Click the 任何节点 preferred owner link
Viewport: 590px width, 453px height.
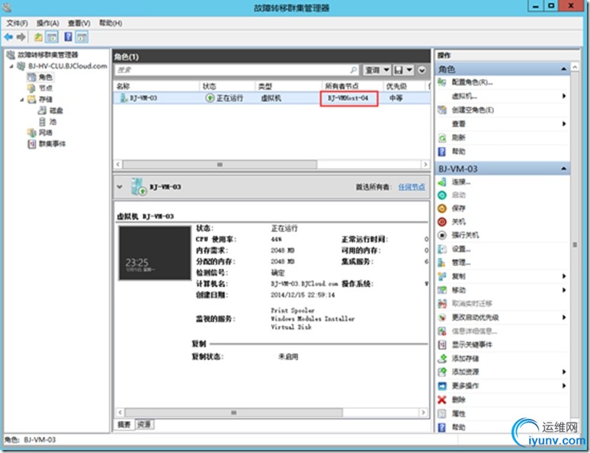click(412, 187)
